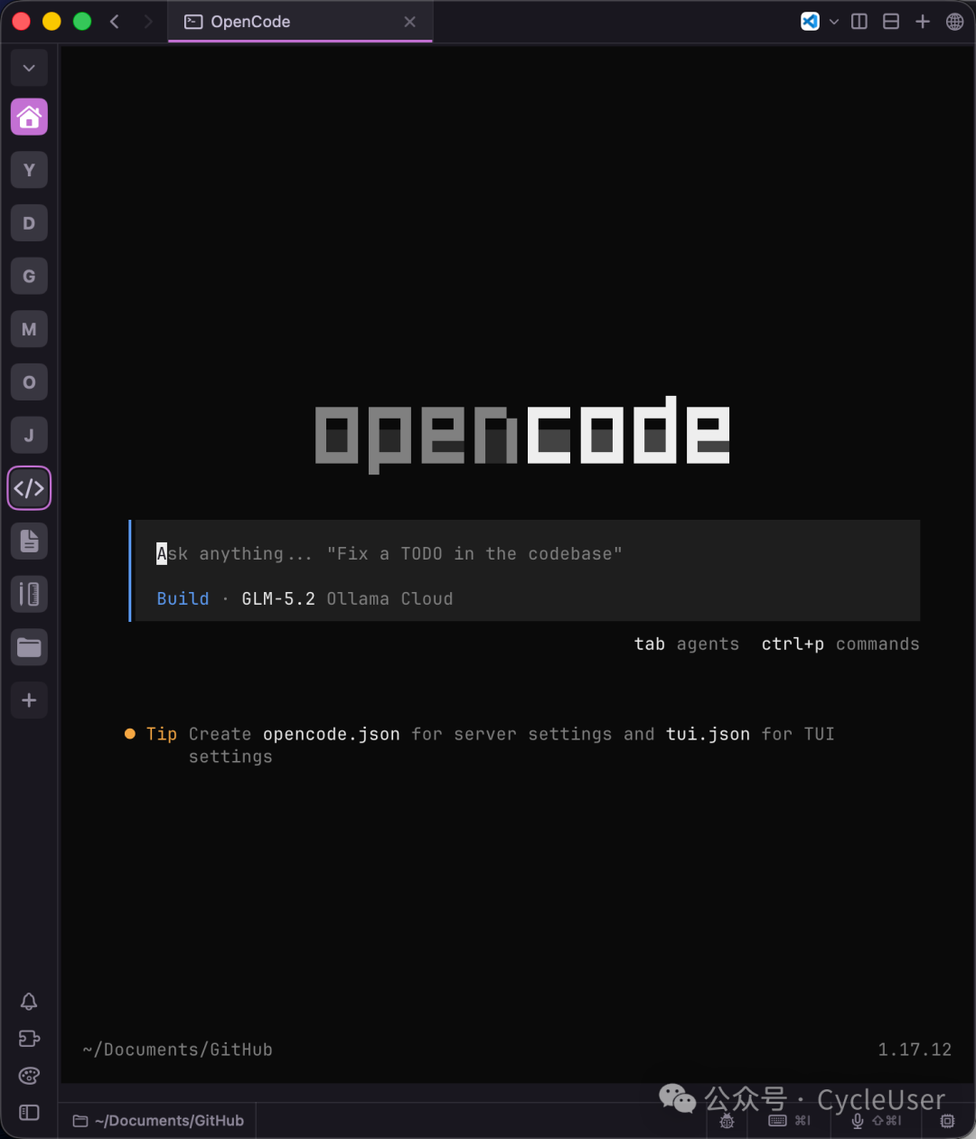Open the ~/Documents/GitHub folder in status bar
The image size is (976, 1139).
tap(158, 1121)
